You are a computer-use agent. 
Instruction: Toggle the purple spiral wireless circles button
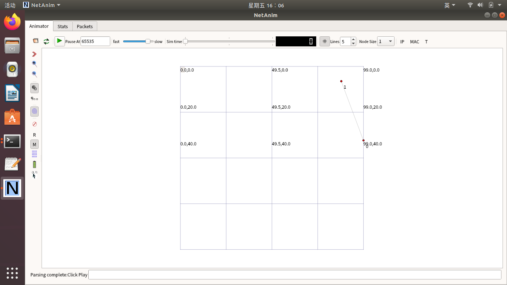(x=35, y=111)
